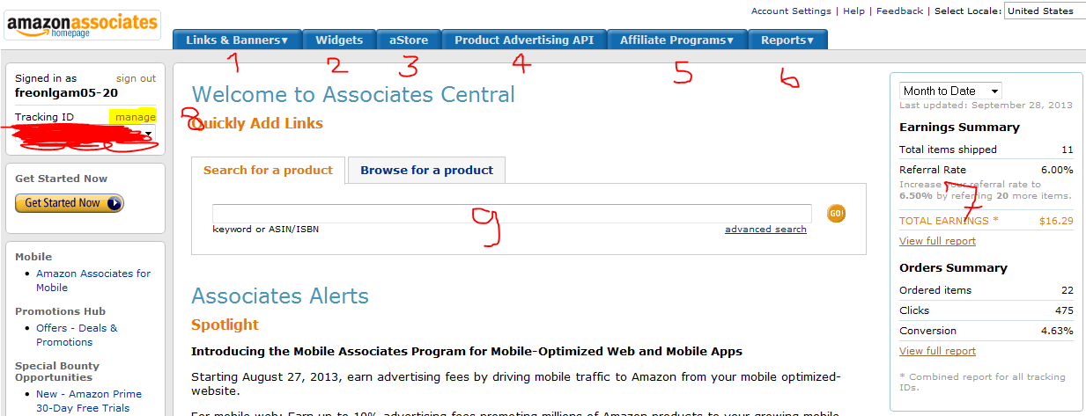Expand the Affiliate Programs menu

click(676, 40)
